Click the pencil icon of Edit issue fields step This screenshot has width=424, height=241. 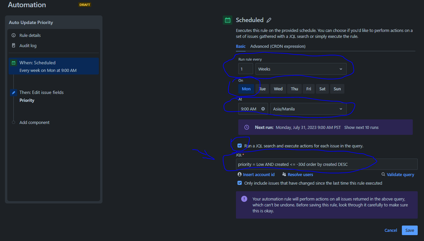point(14,93)
